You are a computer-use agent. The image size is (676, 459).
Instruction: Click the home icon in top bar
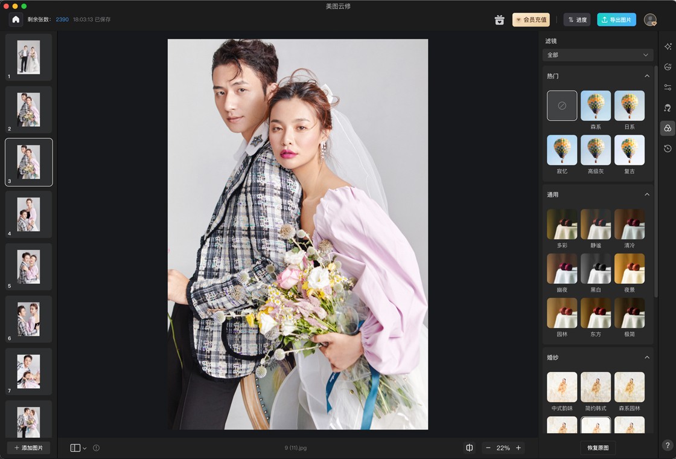tap(16, 19)
